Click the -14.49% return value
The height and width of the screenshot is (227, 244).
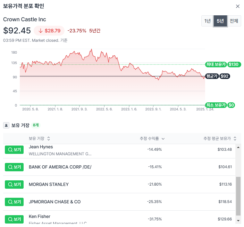click(154, 149)
